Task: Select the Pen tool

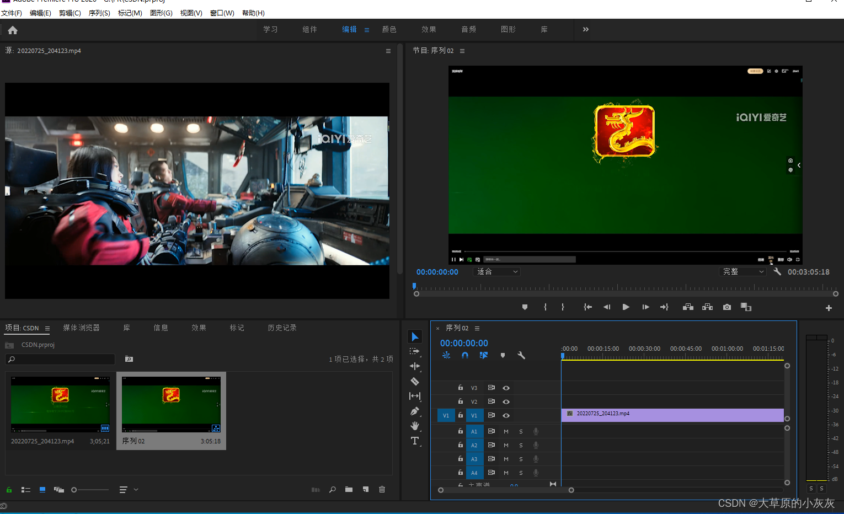Action: [x=415, y=411]
